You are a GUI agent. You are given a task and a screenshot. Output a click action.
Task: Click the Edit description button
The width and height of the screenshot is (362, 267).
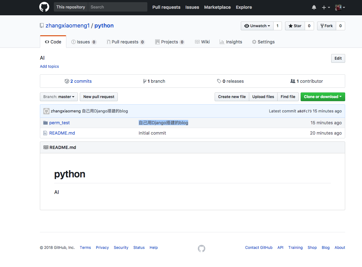tap(338, 58)
